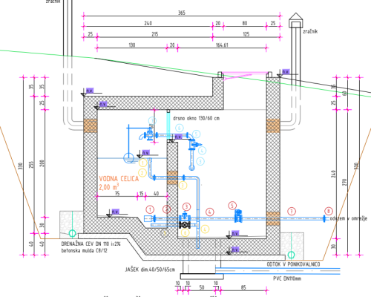Click the blue float ball in water cell
Image resolution: width=371 pixels, height=297 pixels.
(128, 158)
